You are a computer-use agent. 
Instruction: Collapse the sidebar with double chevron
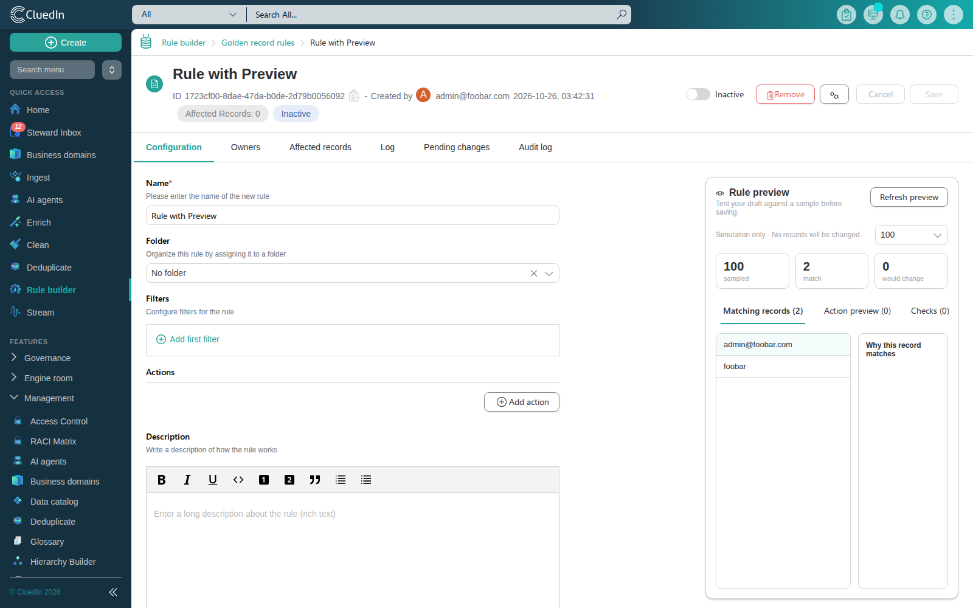pos(113,592)
